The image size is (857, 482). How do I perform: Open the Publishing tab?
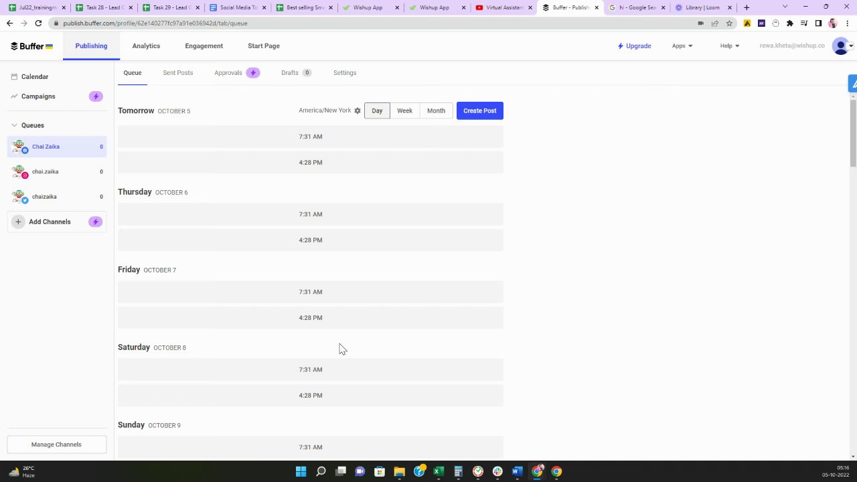pos(91,46)
